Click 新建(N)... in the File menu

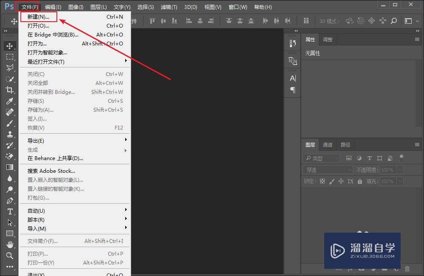(38, 17)
